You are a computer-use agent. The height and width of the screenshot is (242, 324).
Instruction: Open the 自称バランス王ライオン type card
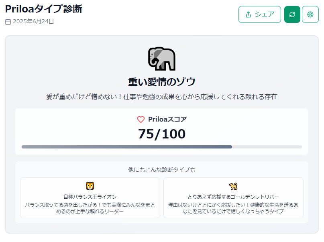pos(90,198)
